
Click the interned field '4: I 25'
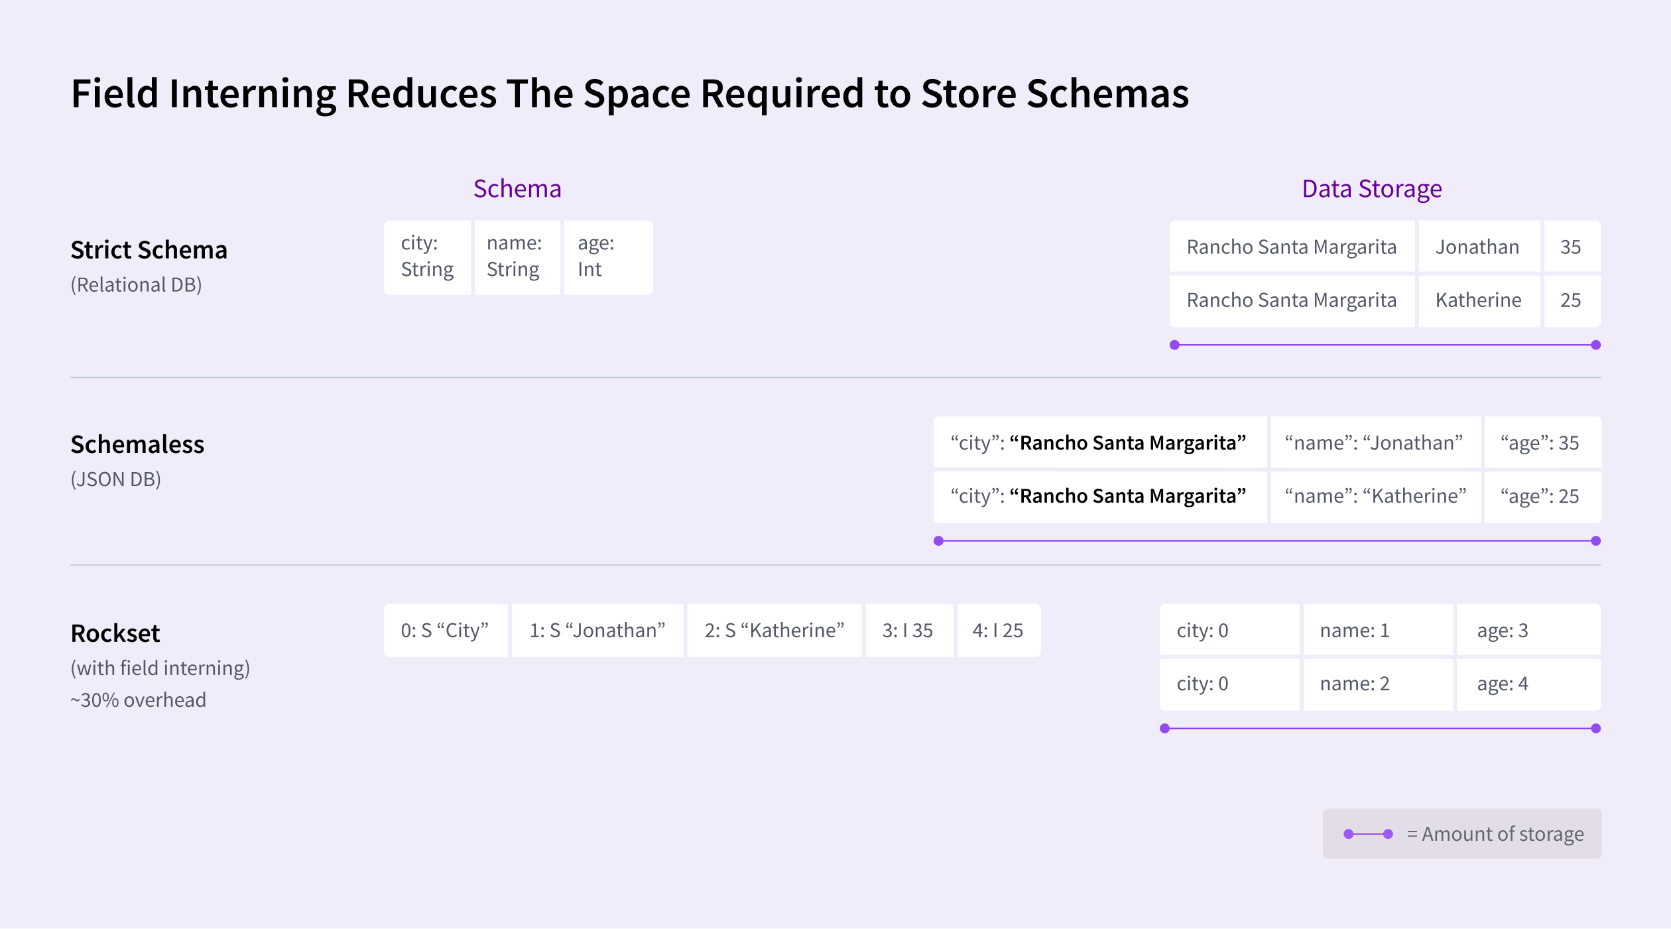click(x=998, y=631)
